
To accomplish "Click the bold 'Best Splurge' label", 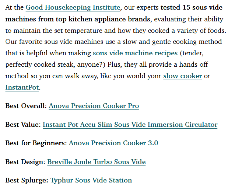I will pos(25,180).
